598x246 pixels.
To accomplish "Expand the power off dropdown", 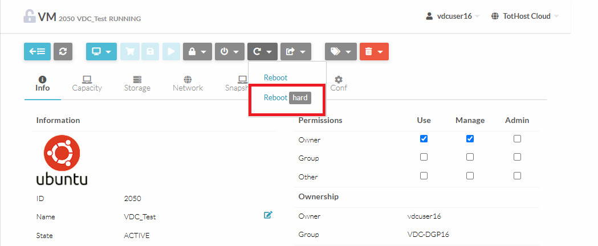I will tap(230, 51).
